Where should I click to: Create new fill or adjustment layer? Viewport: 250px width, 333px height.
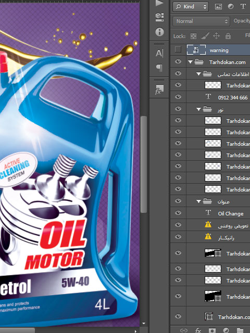226,330
